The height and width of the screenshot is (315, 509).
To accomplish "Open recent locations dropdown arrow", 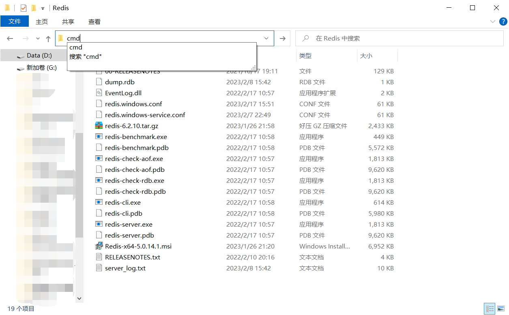I will [x=38, y=39].
